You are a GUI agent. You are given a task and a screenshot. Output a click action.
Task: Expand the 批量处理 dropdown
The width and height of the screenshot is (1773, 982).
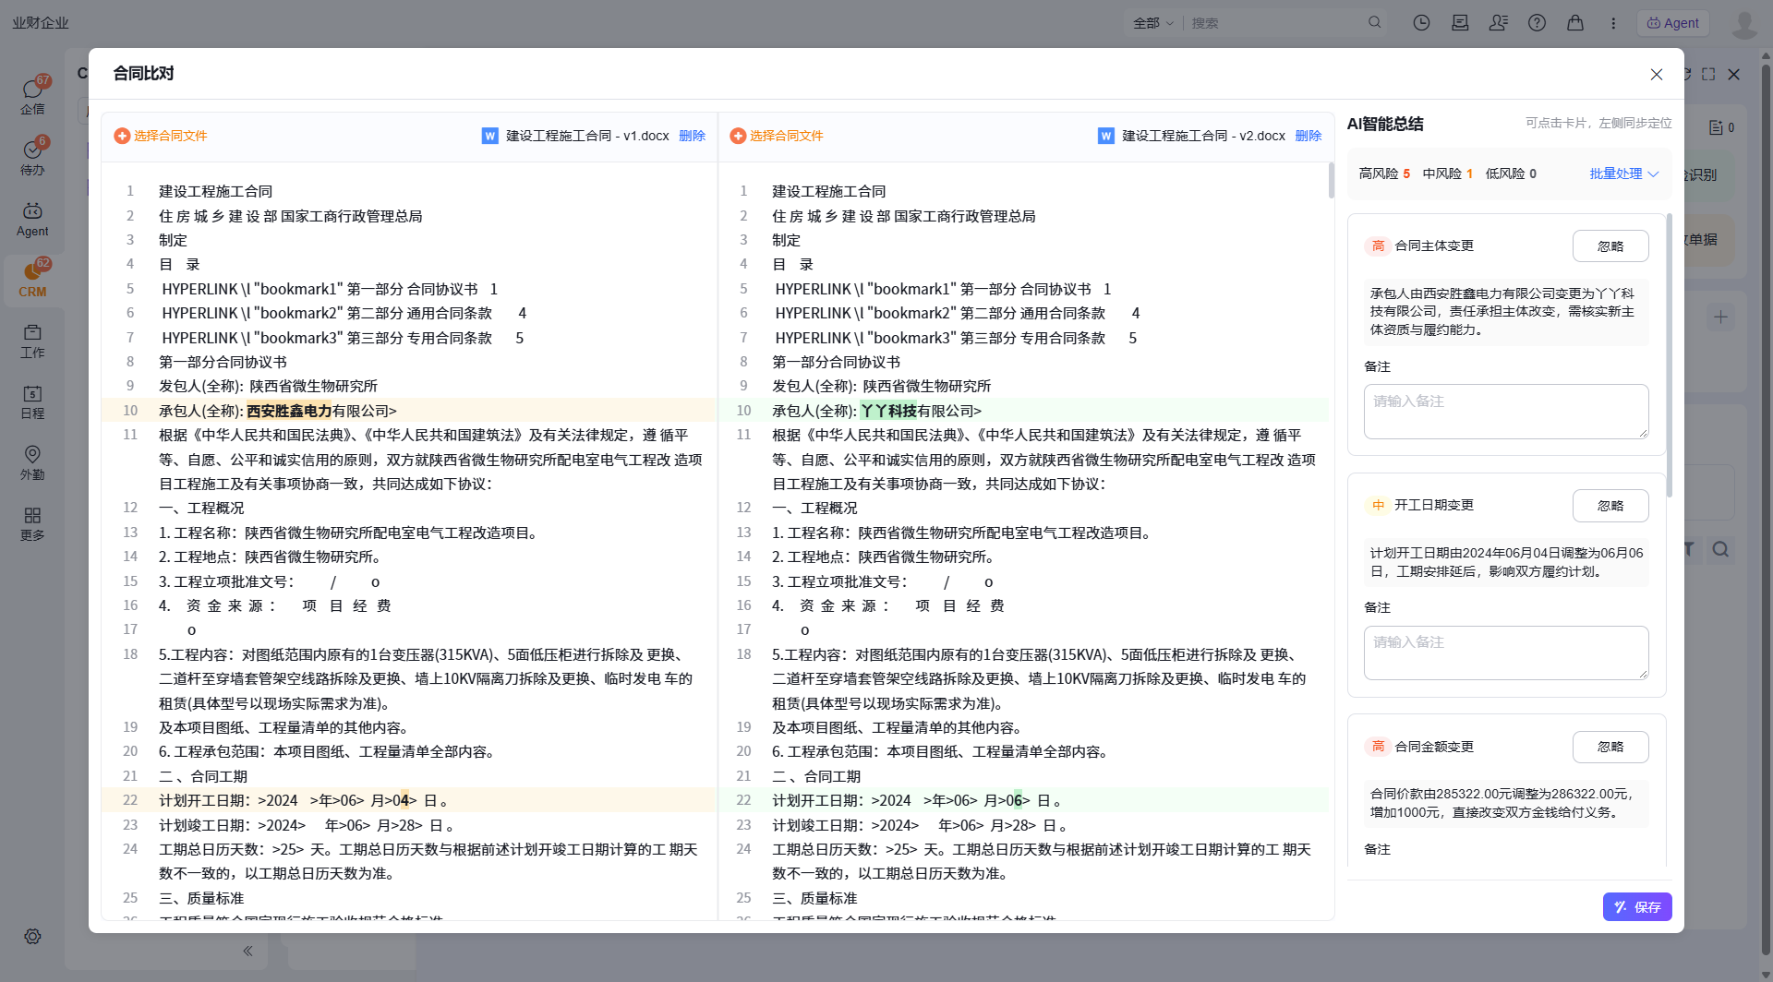pos(1624,174)
